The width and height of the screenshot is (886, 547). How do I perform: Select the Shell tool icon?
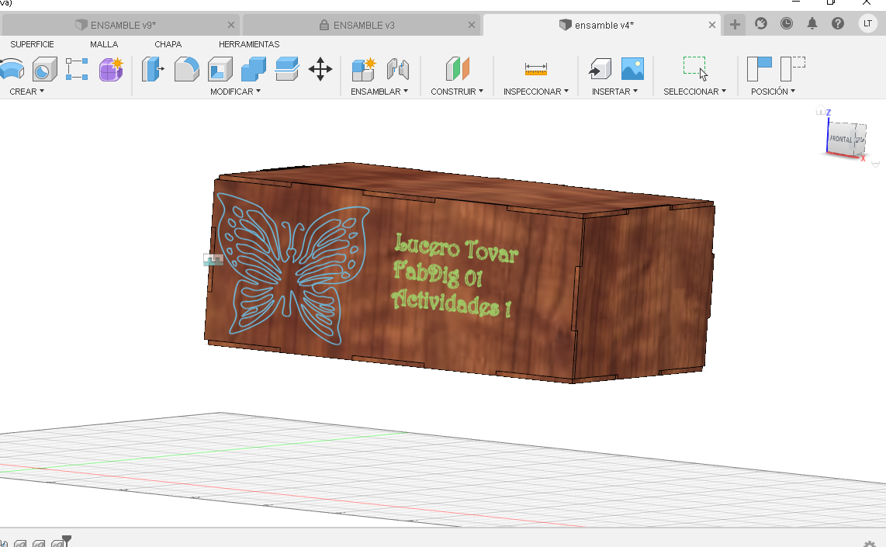click(220, 70)
